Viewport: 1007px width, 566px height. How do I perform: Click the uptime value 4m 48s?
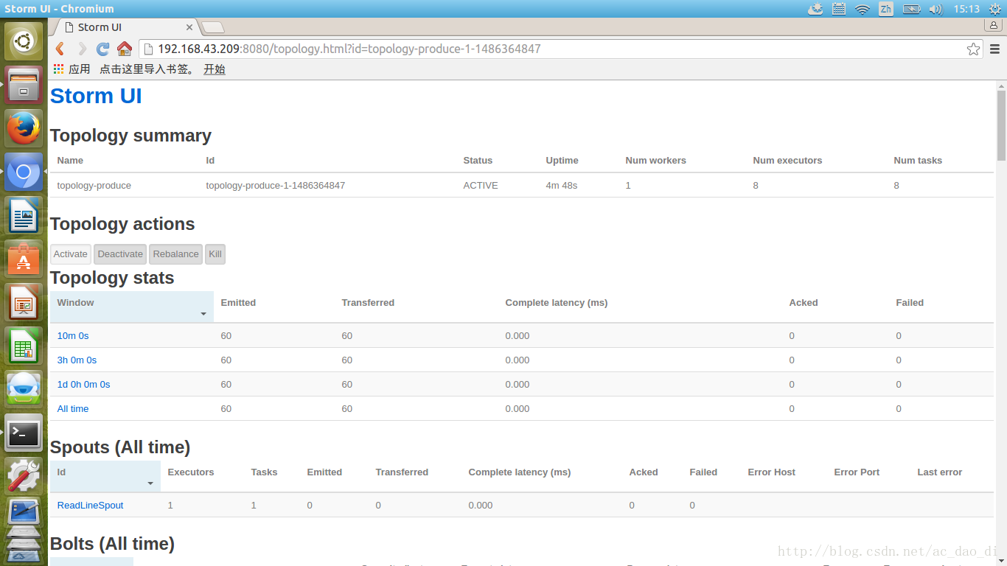pyautogui.click(x=562, y=185)
